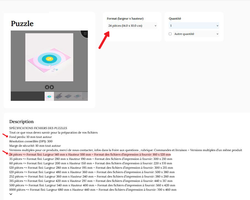
Task: Click the Fond perdu 10 mm line
Action: [x=31, y=137]
